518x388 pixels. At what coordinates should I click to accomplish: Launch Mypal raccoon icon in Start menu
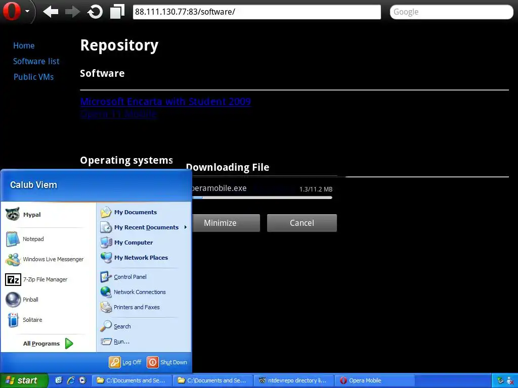pyautogui.click(x=13, y=214)
